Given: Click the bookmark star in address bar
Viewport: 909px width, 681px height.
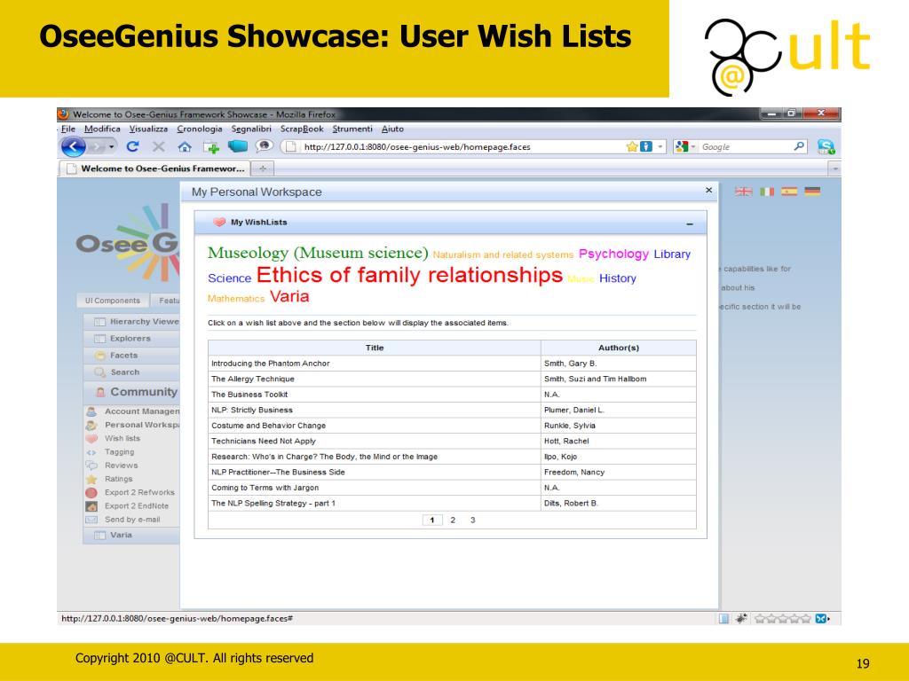Looking at the screenshot, I should point(632,147).
